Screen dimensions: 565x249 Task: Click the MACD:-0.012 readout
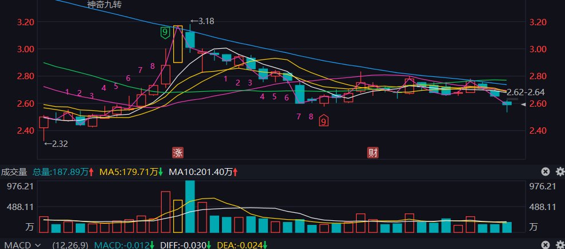[124, 246]
